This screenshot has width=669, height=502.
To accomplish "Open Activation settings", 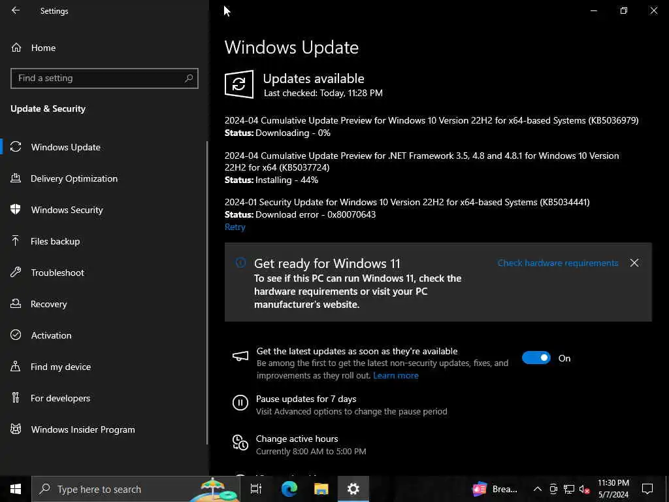I will 51,335.
